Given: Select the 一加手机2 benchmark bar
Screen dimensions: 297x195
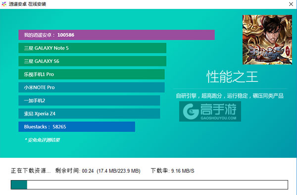Looking at the screenshot, I should tap(89, 100).
